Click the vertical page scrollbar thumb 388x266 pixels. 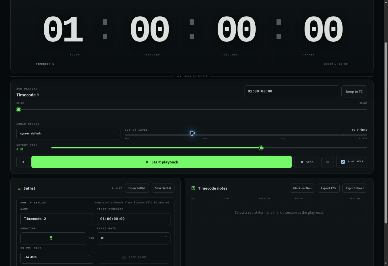click(x=386, y=133)
